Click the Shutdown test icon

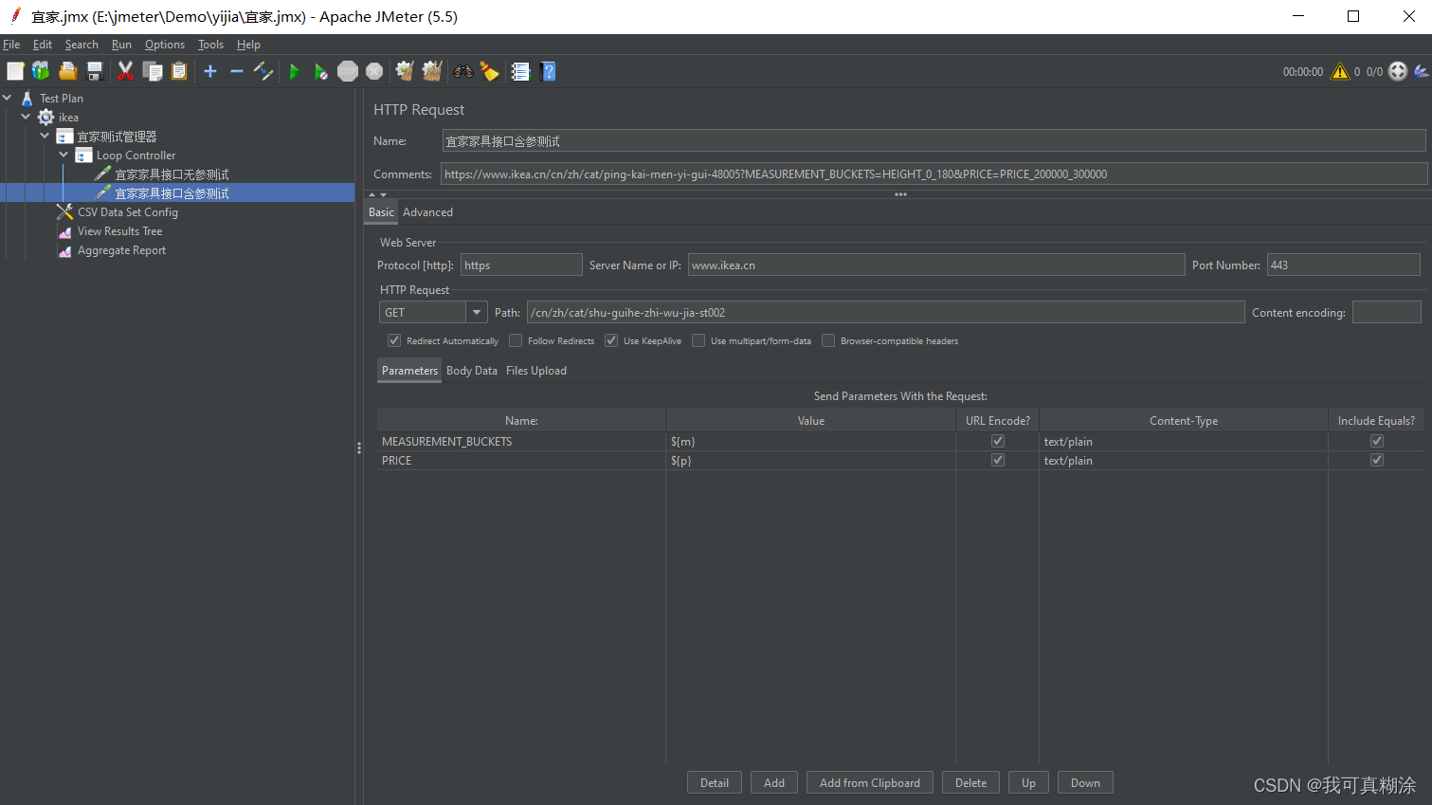(374, 71)
